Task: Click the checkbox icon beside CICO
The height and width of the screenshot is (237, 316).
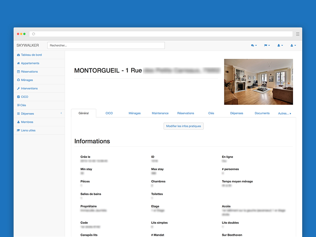Action: tap(18, 97)
